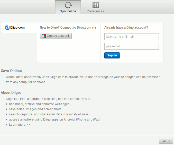
Task: Open the Preferences tab
Action: 95,7
